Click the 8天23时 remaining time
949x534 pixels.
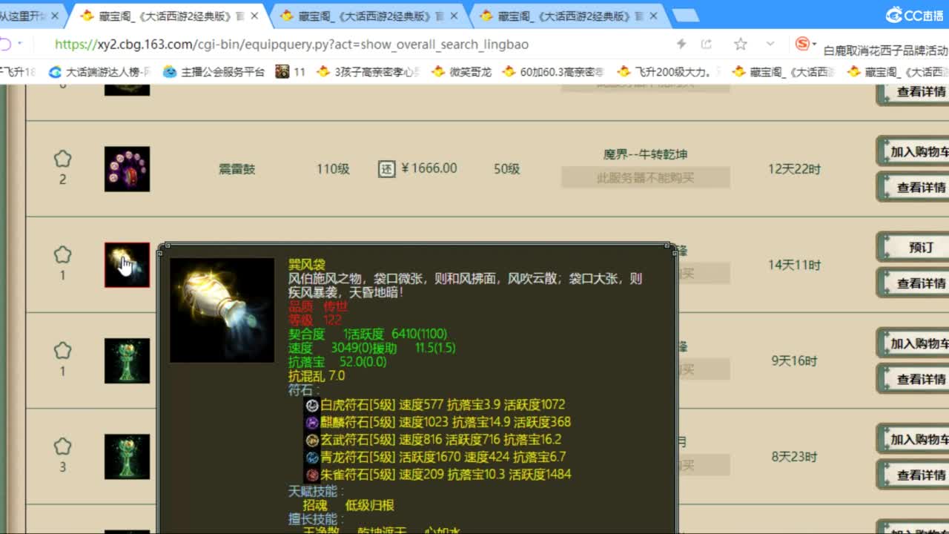click(x=795, y=457)
